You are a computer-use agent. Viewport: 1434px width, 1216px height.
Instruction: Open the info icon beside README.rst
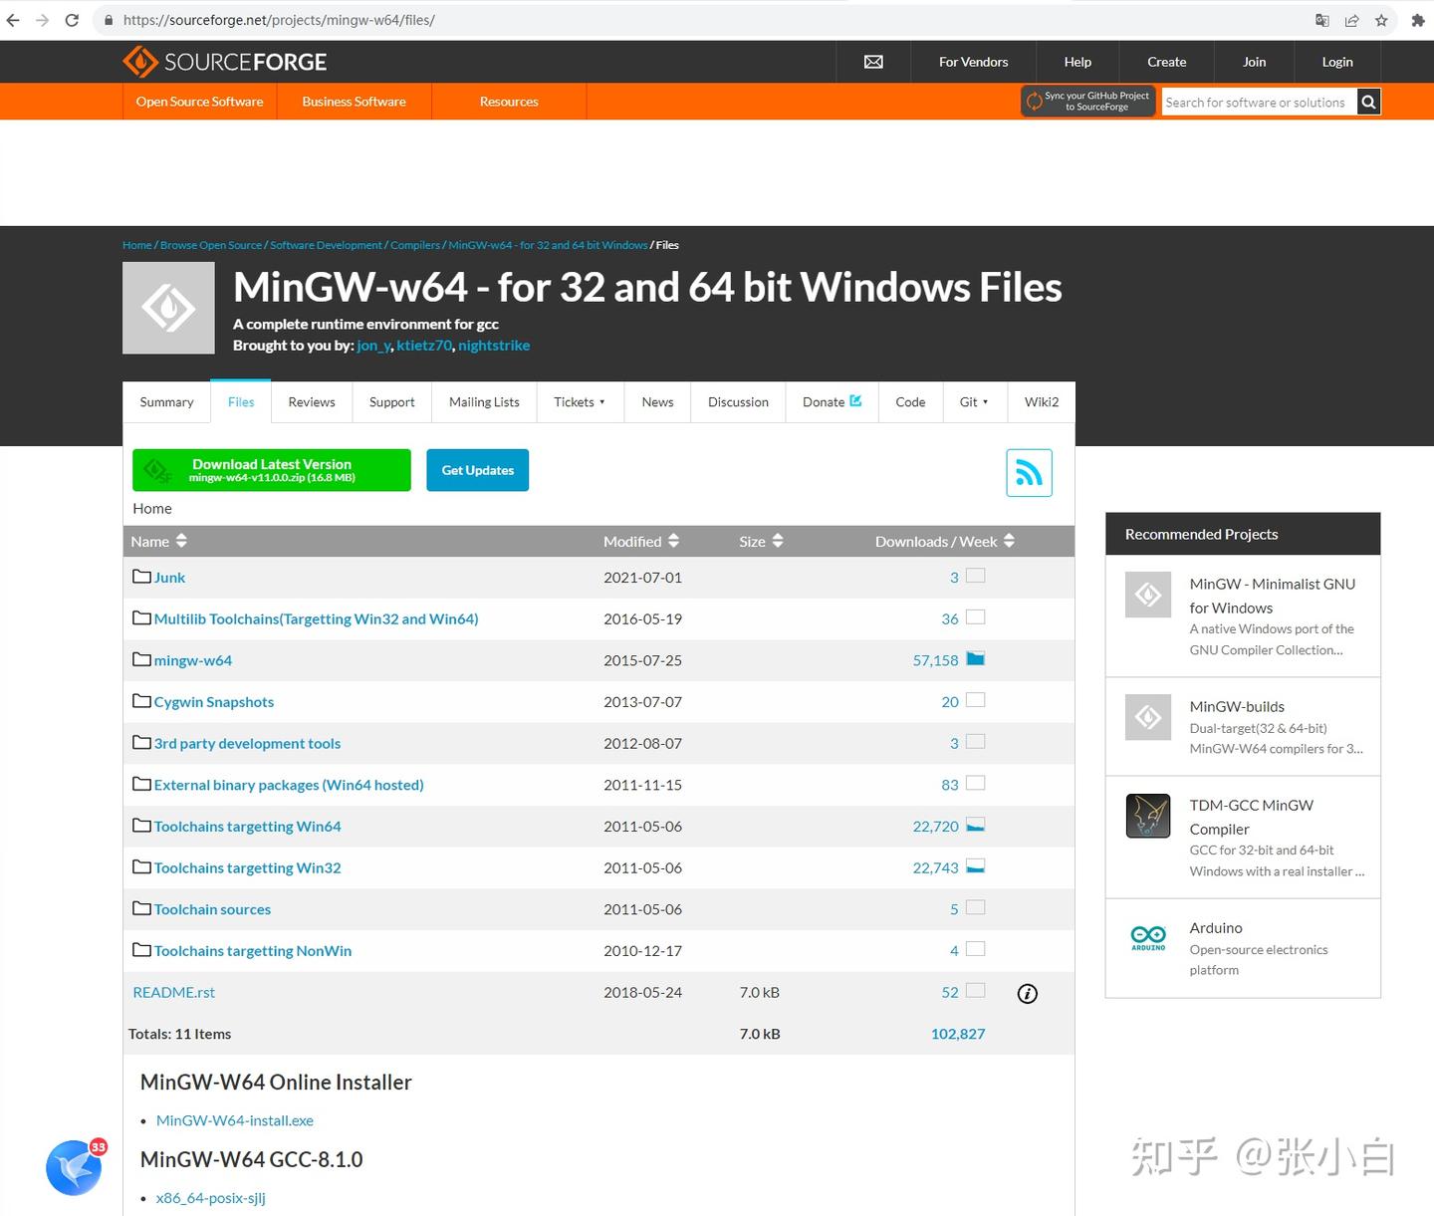(1027, 993)
